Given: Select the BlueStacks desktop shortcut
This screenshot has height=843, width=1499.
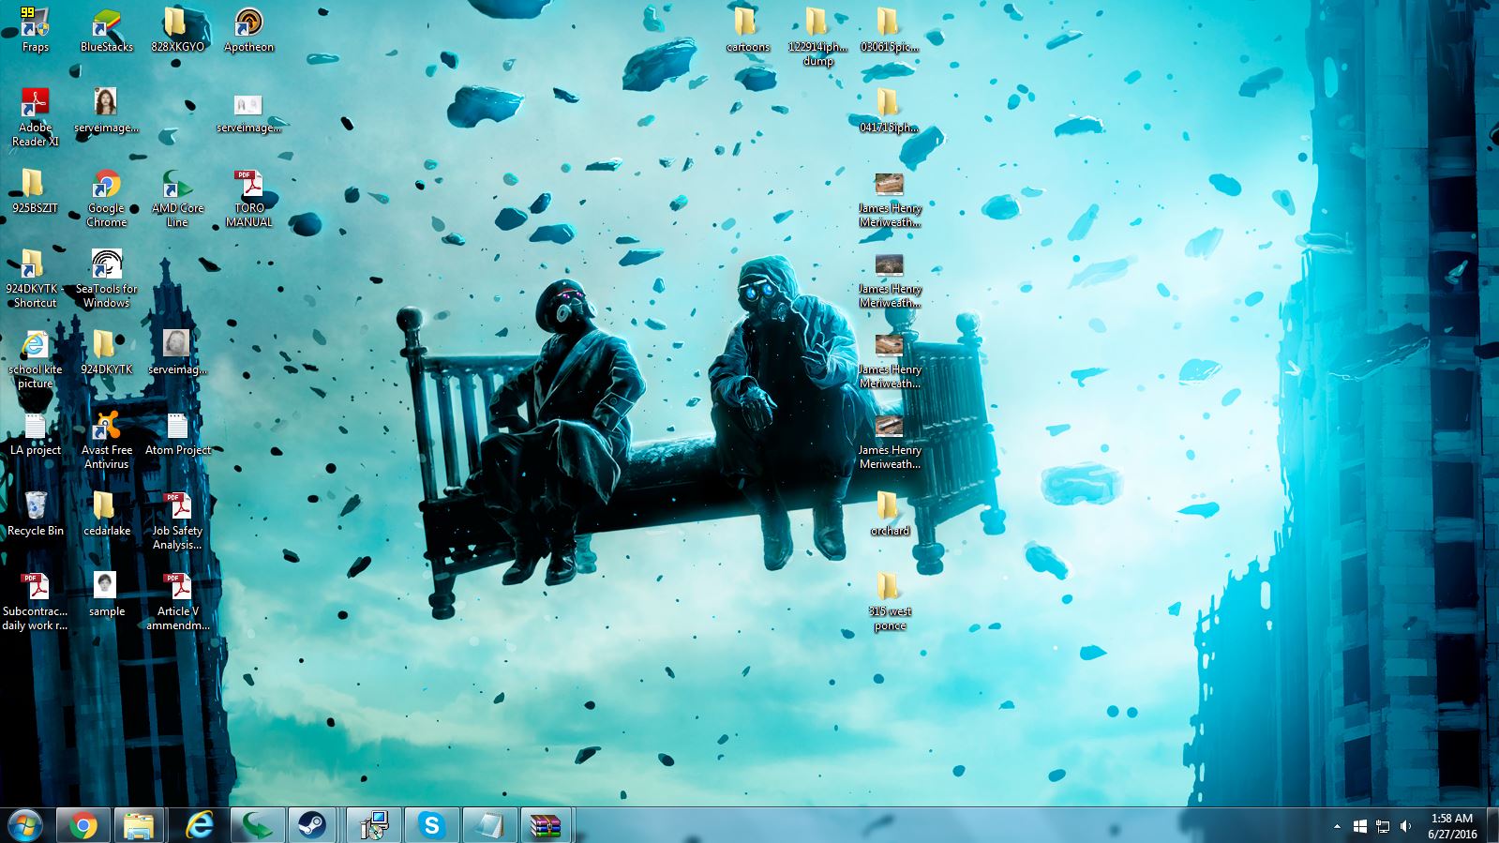Looking at the screenshot, I should pyautogui.click(x=106, y=31).
